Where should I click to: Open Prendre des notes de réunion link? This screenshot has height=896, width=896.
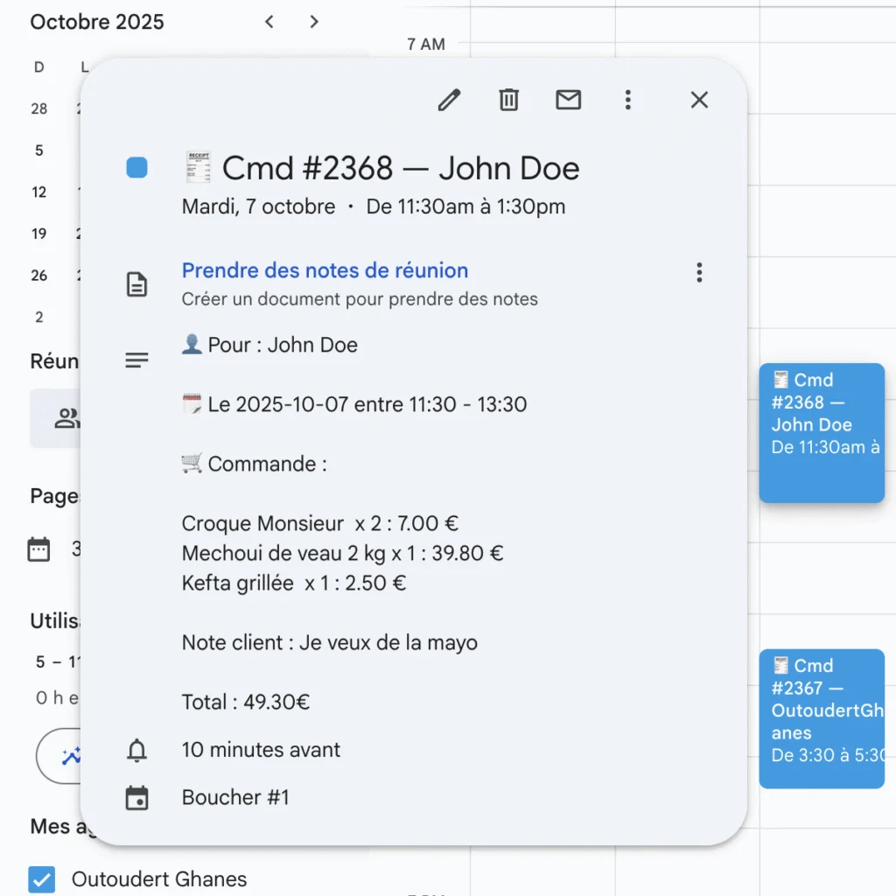pyautogui.click(x=325, y=271)
